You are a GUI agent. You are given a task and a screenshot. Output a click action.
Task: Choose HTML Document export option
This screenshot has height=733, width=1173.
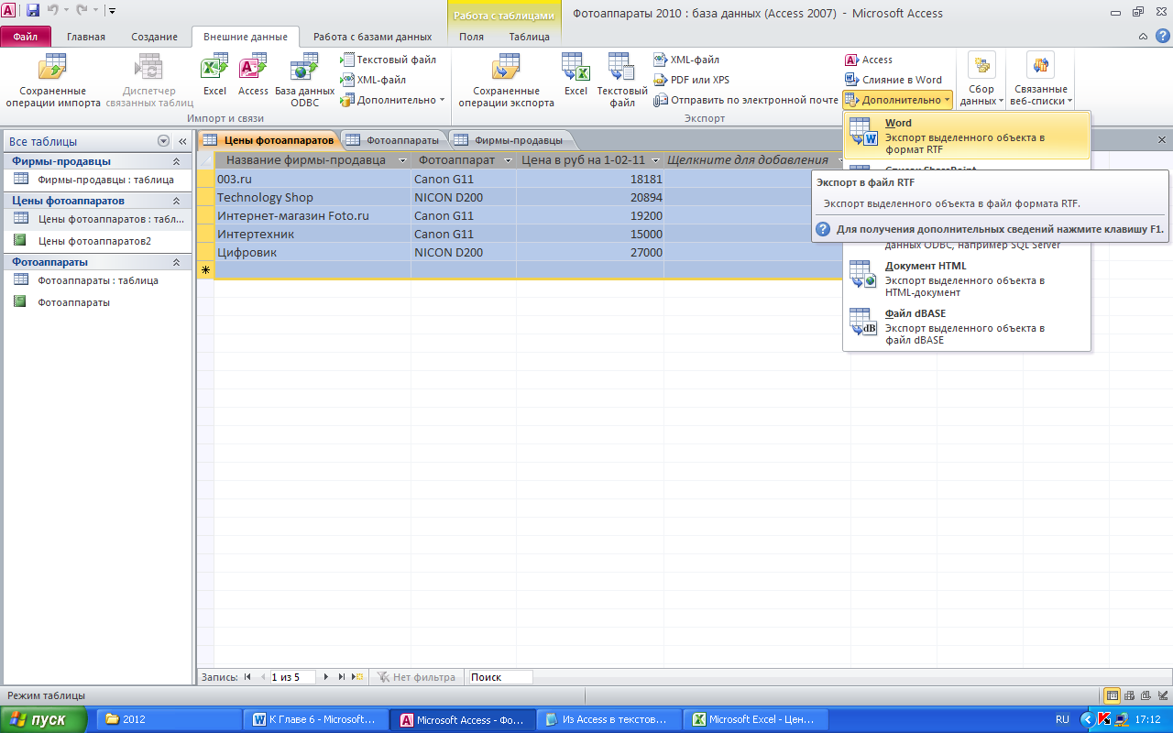tap(967, 279)
